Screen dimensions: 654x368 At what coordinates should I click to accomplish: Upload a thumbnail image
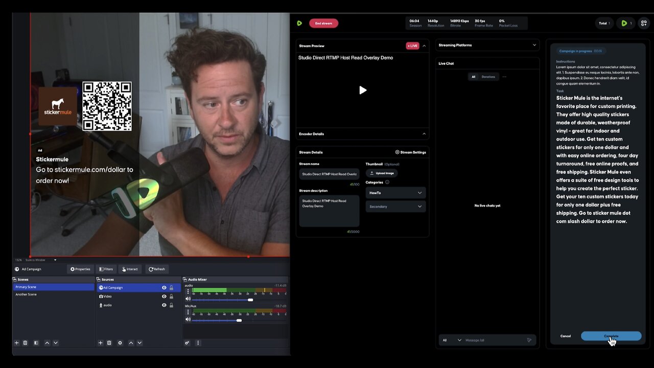[x=382, y=173]
